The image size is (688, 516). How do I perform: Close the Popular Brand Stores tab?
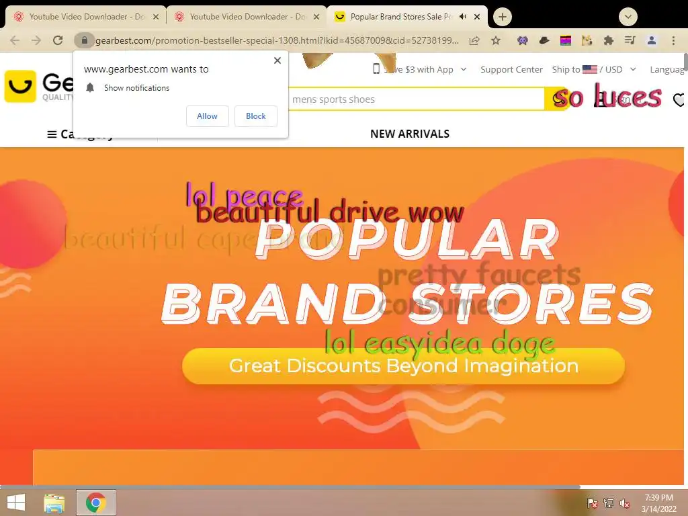pos(477,17)
